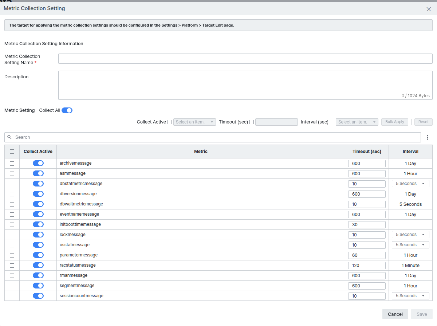Disable segmentmessage collection toggle
This screenshot has height=326, width=437.
tap(38, 286)
